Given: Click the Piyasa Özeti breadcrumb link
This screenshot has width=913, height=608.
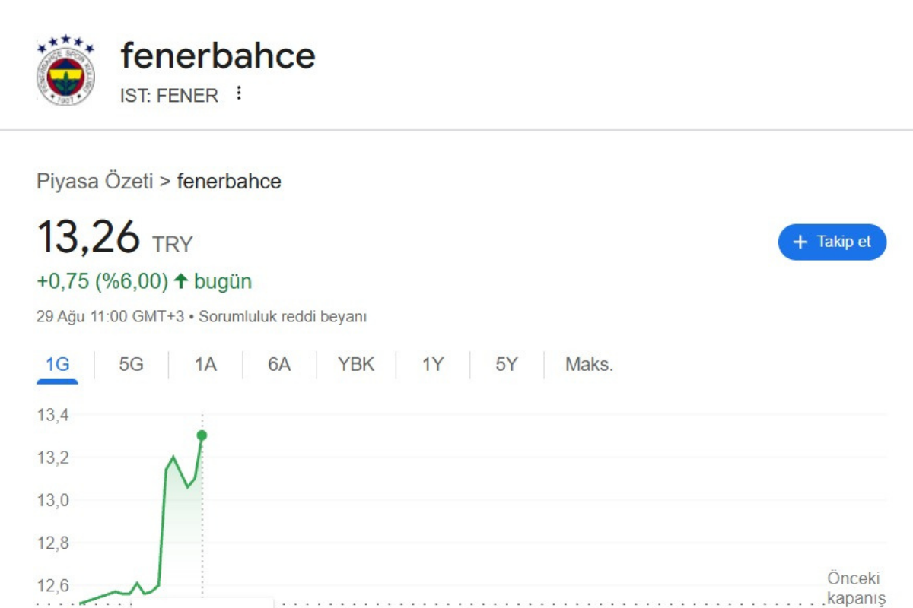Looking at the screenshot, I should point(94,182).
